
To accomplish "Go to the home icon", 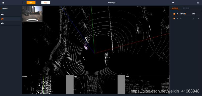I will pos(3,3).
